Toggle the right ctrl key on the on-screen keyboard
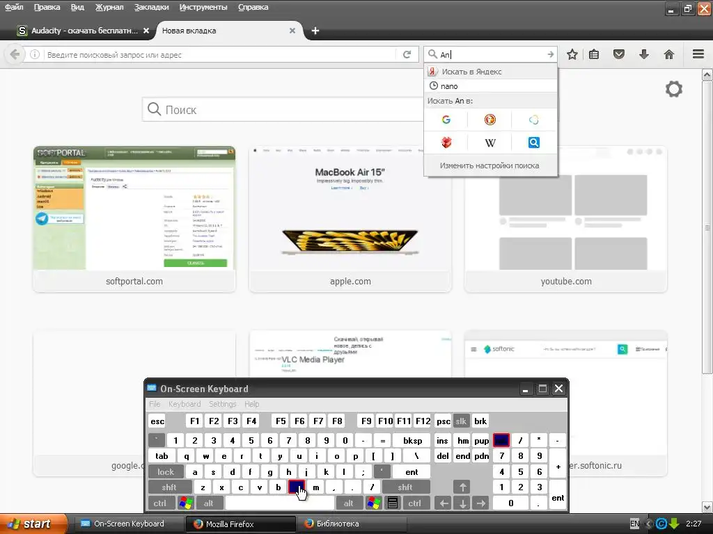This screenshot has width=713, height=534. pos(415,503)
